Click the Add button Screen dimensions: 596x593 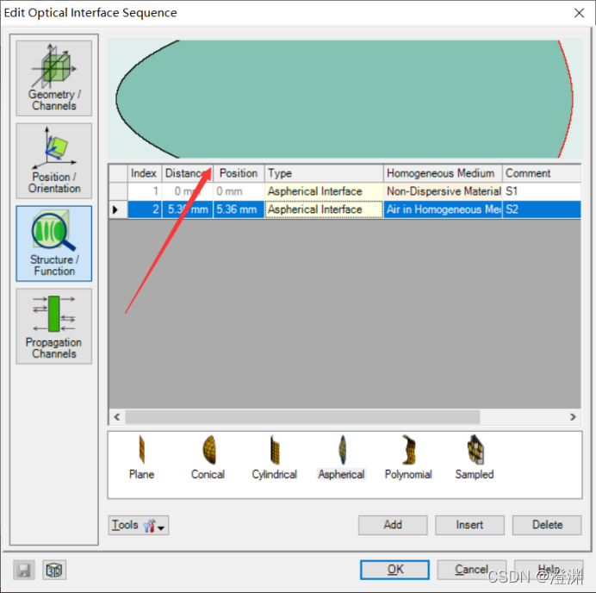point(393,525)
